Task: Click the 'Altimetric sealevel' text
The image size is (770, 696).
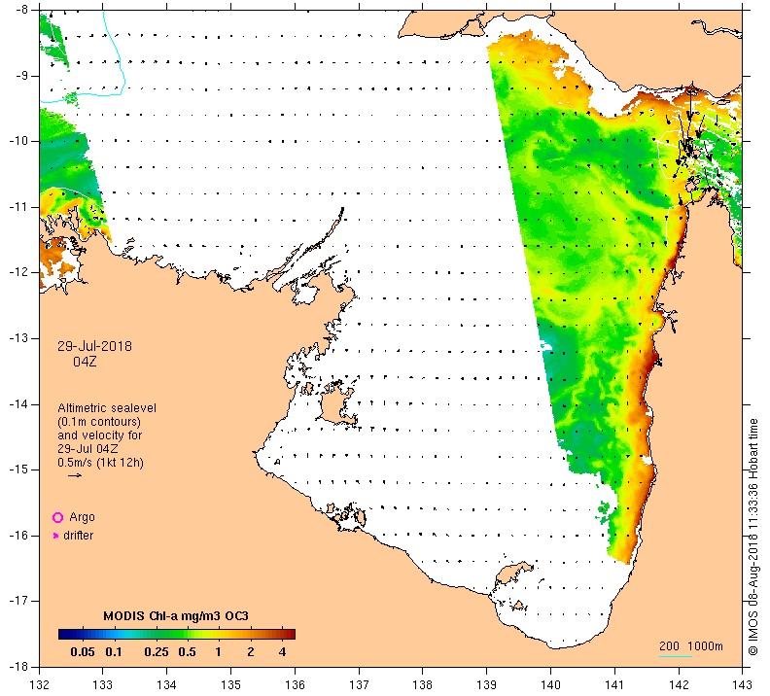Action: click(107, 408)
